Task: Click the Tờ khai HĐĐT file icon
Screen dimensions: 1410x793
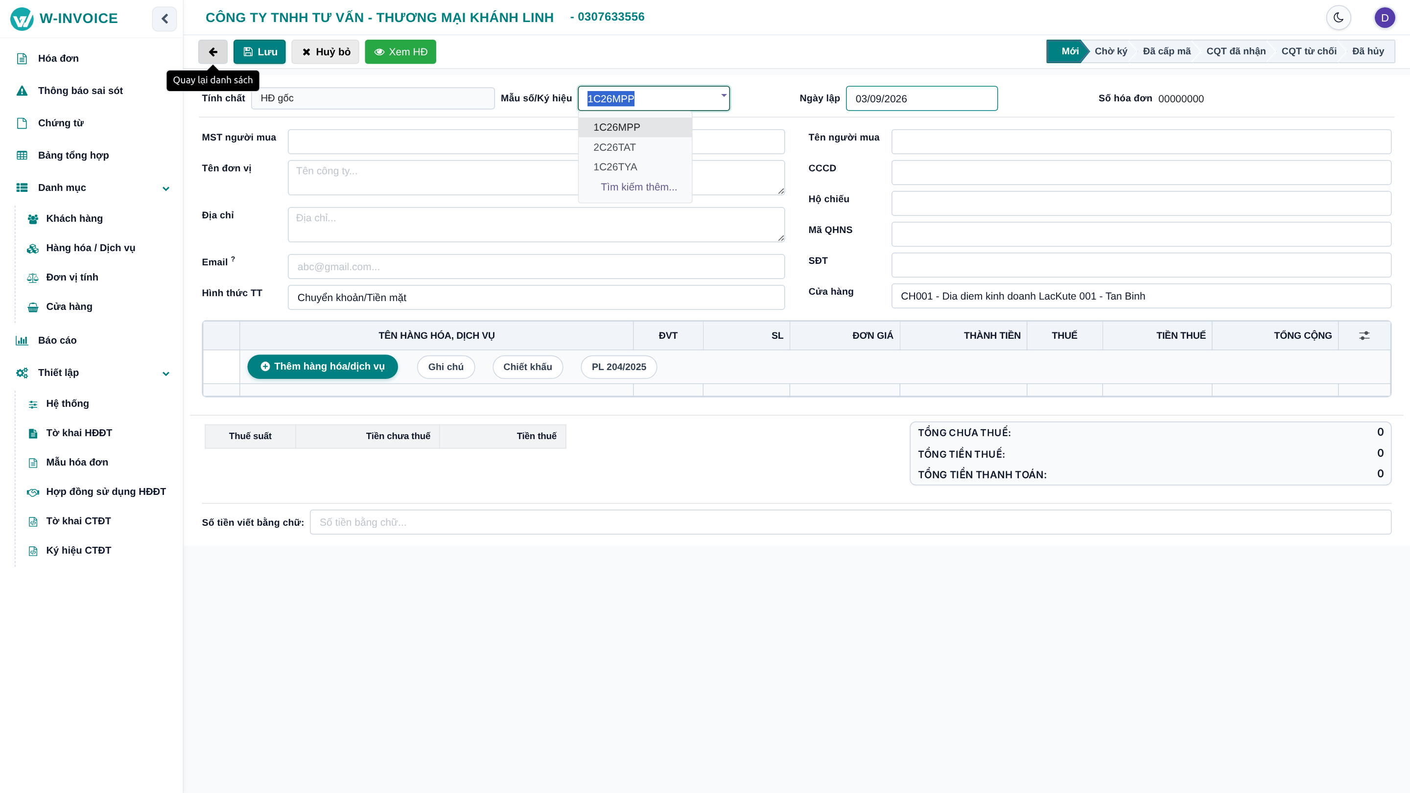Action: click(33, 433)
